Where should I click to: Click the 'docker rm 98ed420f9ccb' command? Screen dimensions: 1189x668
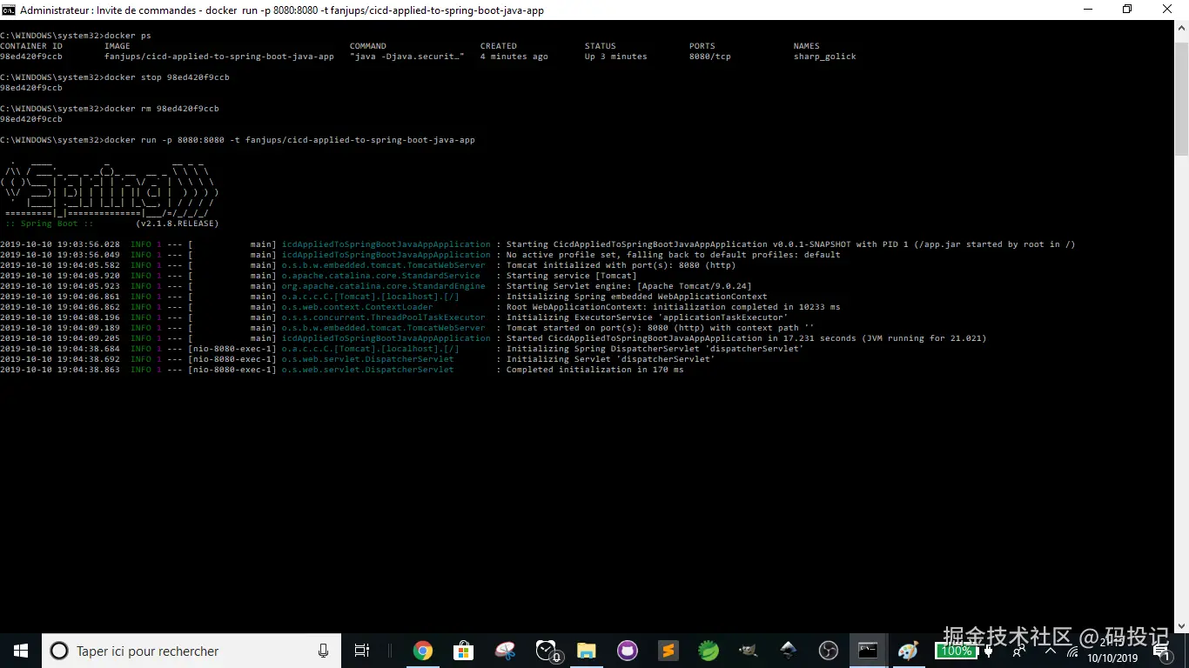point(162,109)
